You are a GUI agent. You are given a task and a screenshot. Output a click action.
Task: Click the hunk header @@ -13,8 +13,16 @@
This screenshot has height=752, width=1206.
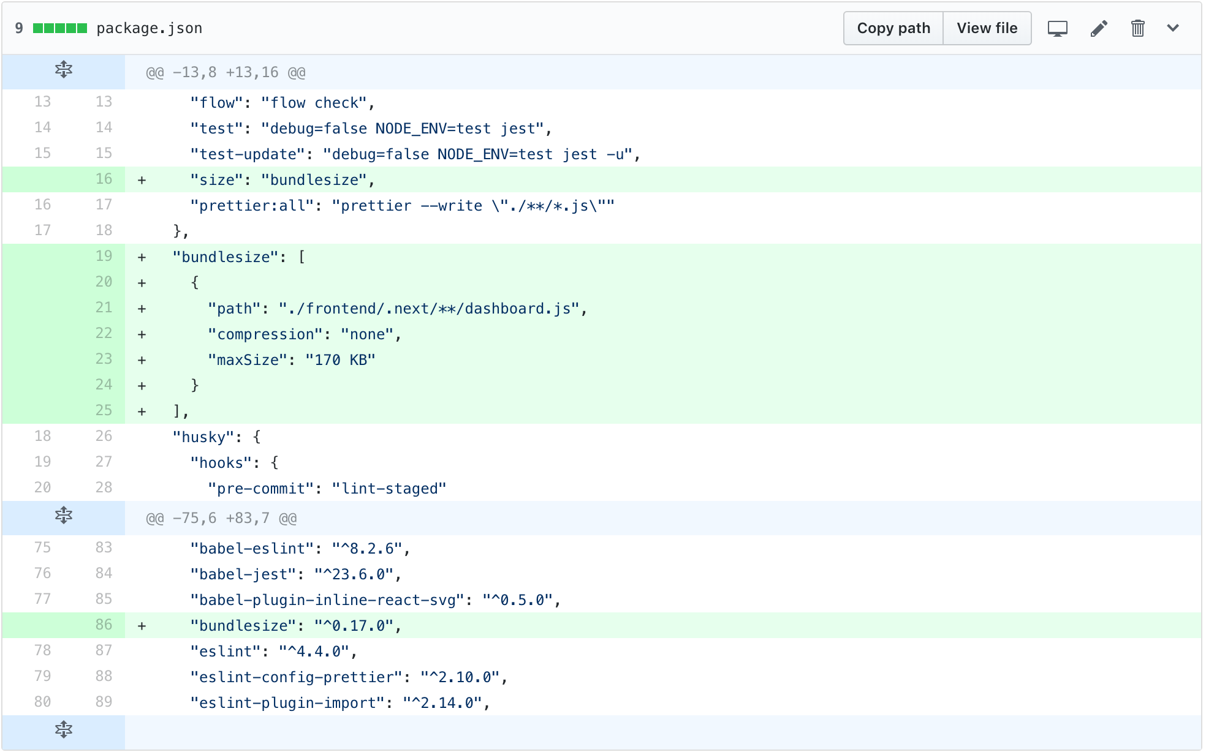click(x=226, y=72)
